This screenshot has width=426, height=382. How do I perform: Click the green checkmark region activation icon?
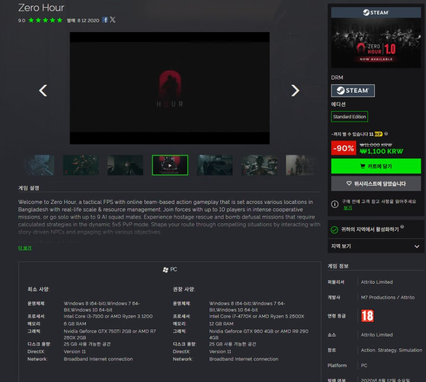click(335, 230)
